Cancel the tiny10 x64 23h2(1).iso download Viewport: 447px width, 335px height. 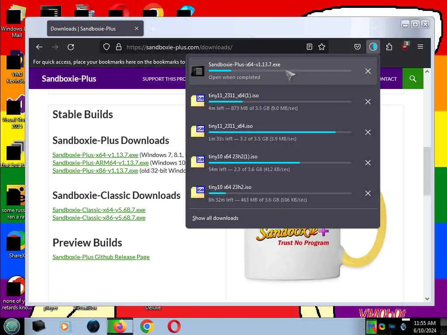point(368,163)
